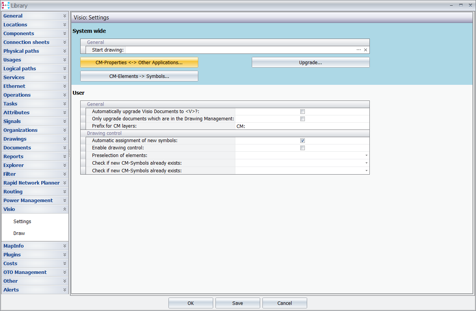Click the Library app icon in title bar
This screenshot has width=476, height=311.
pos(6,5)
